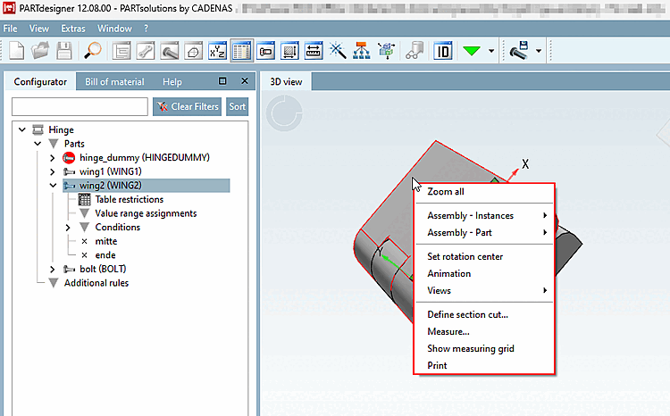Screen dimensions: 670x416
Task: Open dropdown arrow beside bolt save icon
Action: 539,51
